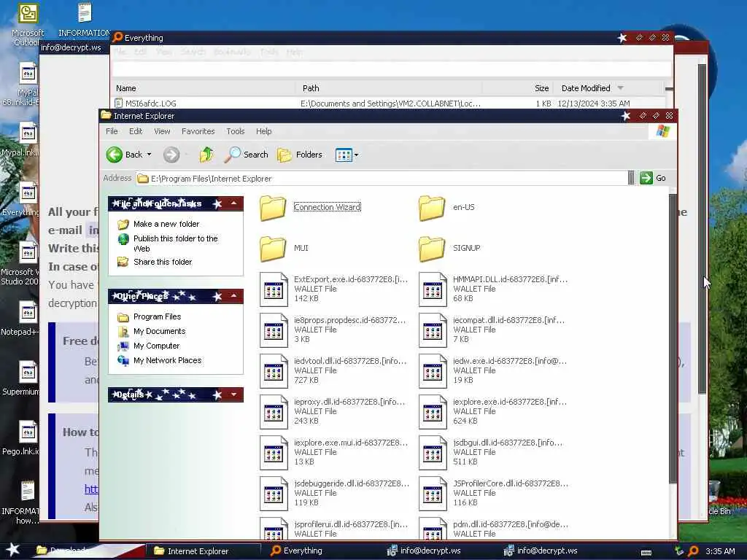
Task: Switch to Internet Explorer taskbar button
Action: click(x=203, y=551)
